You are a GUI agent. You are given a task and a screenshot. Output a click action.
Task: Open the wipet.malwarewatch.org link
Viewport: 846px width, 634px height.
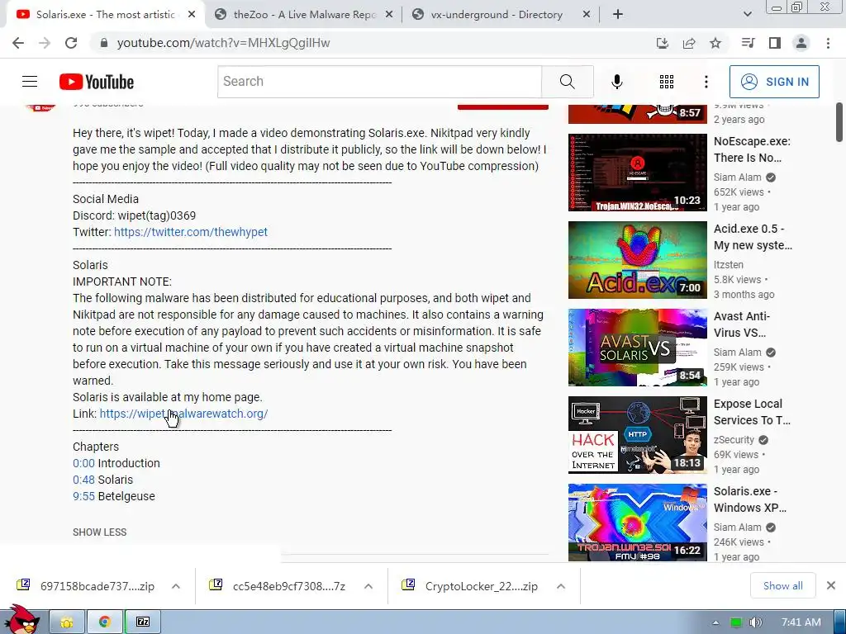(x=183, y=414)
